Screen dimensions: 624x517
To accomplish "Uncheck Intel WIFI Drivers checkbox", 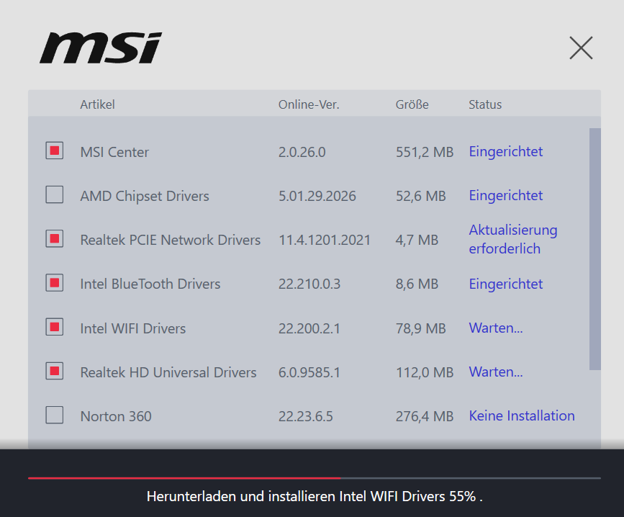I will pos(55,327).
